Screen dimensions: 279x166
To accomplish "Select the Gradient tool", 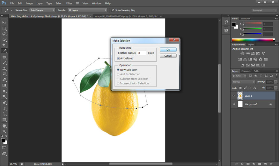I will [4, 86].
